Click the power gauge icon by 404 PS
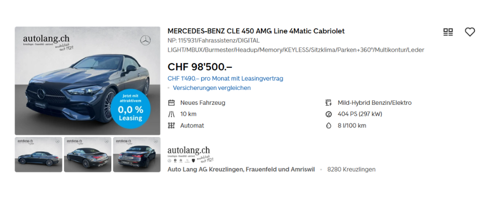 (x=328, y=114)
